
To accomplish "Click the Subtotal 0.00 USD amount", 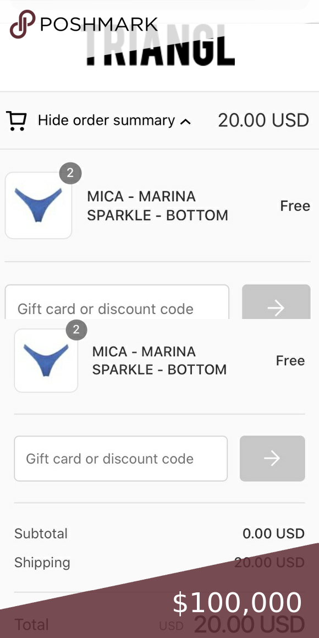I will [273, 533].
